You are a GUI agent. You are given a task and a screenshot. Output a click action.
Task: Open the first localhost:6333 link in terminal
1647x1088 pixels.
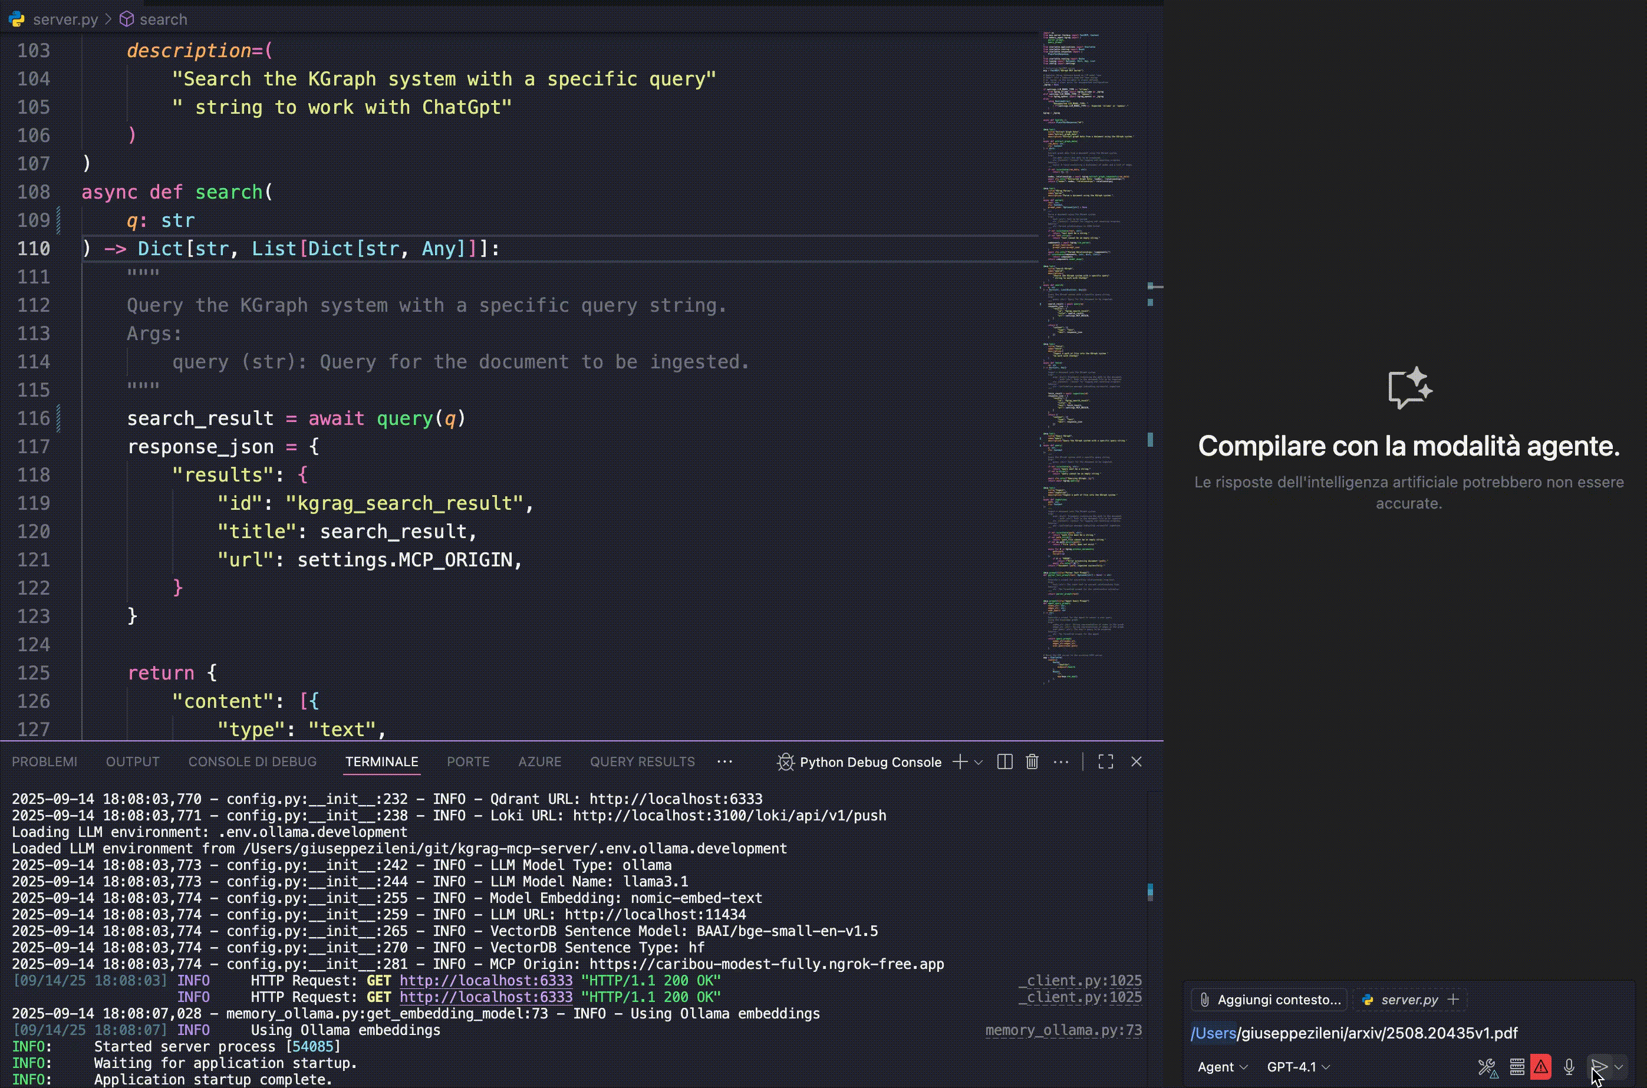[486, 981]
